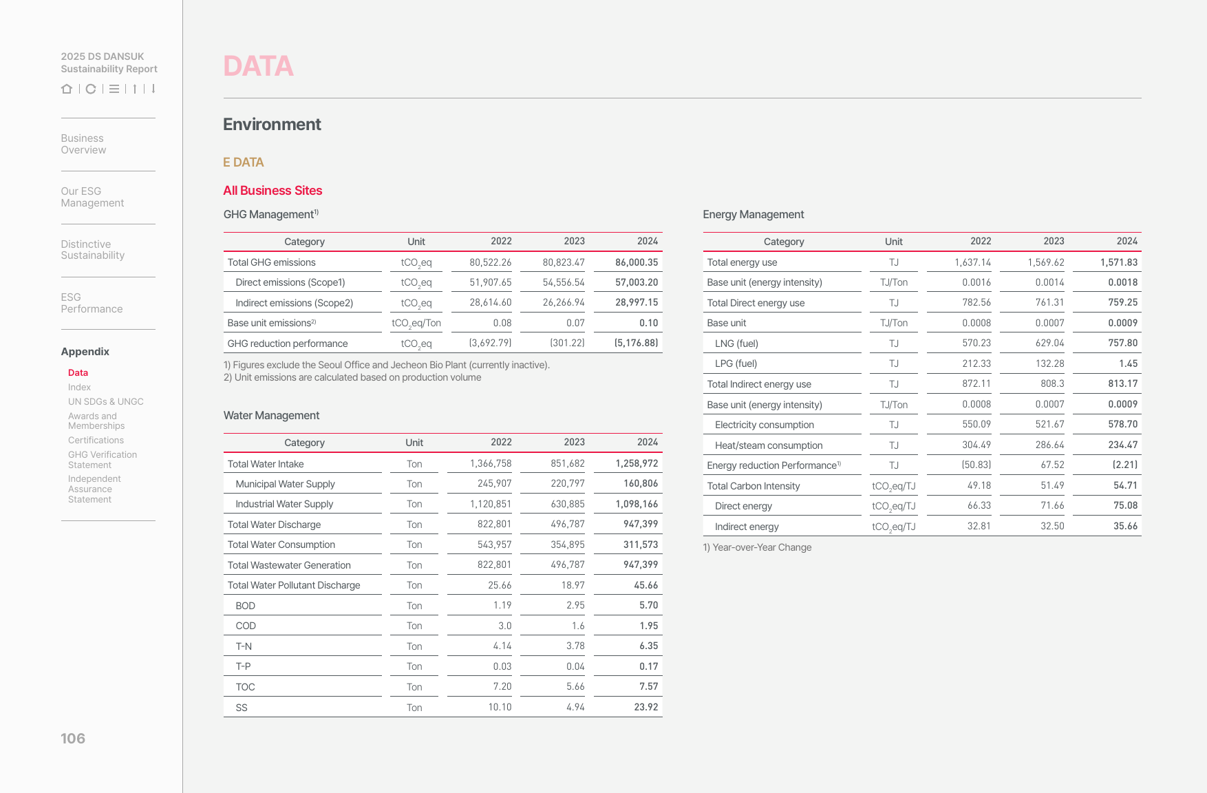Click 'Electricity consumption' row label
Image resolution: width=1207 pixels, height=793 pixels.
765,425
